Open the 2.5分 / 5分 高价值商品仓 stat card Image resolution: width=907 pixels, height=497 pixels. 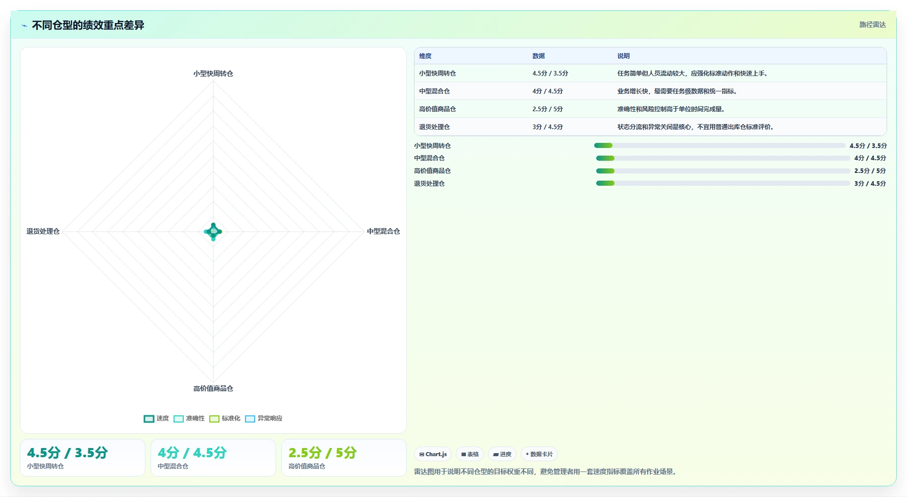pyautogui.click(x=344, y=458)
